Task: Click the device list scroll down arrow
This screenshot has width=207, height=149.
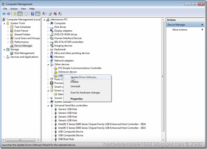Action: 163,140
